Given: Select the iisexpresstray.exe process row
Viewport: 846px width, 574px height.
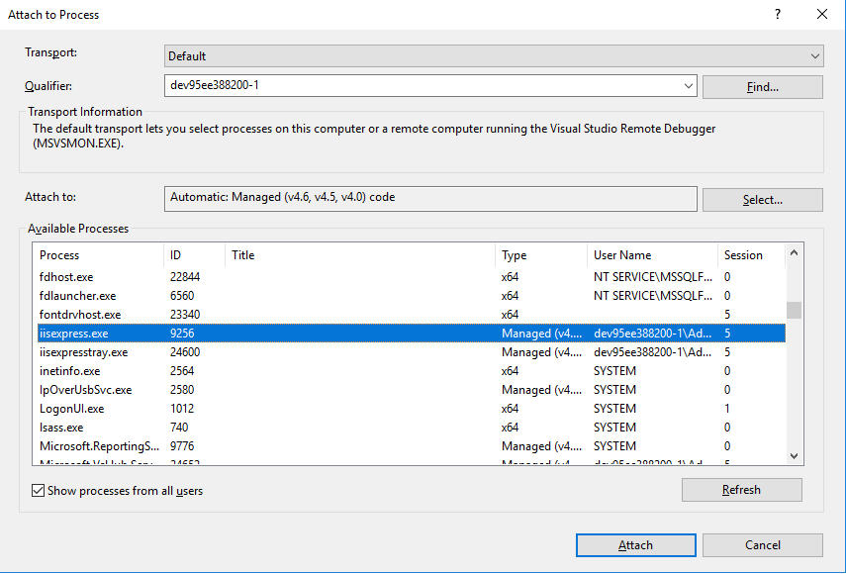Looking at the screenshot, I should click(x=412, y=352).
